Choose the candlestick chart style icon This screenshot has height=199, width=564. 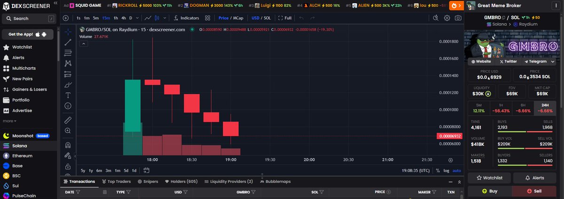click(x=158, y=18)
